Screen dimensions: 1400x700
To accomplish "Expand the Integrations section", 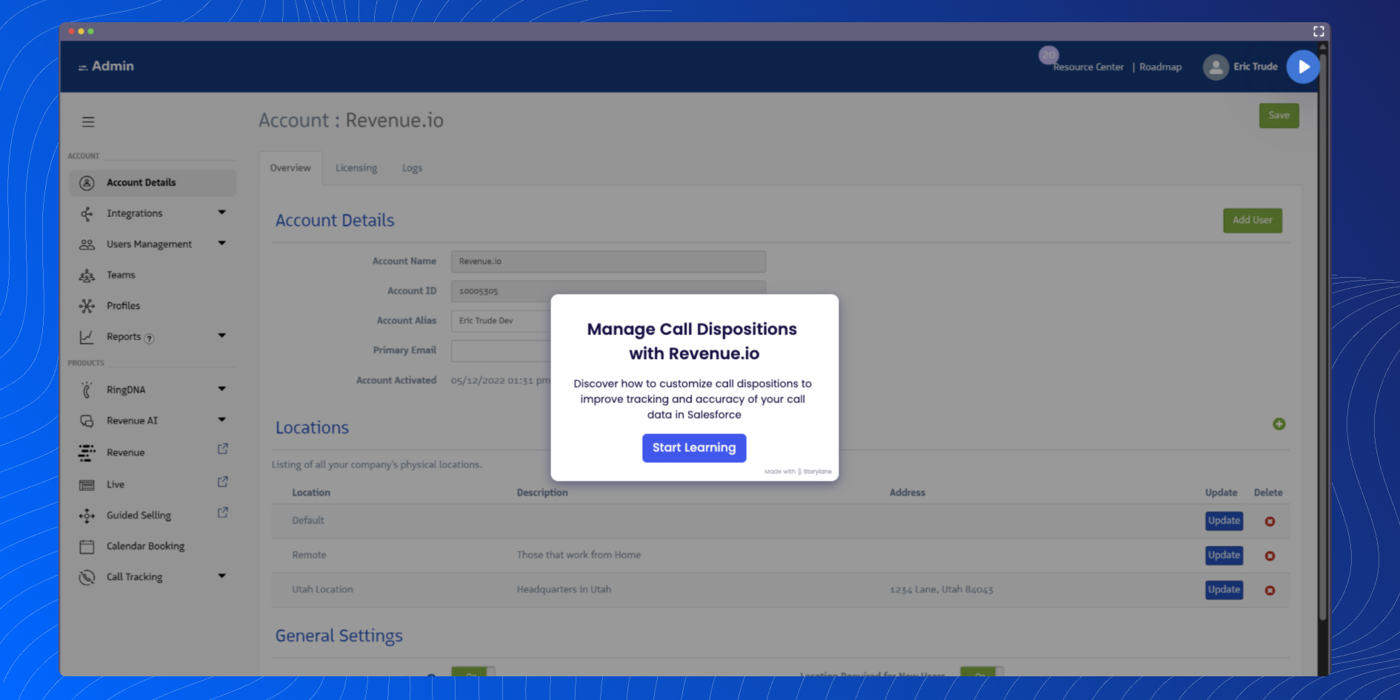I will [x=221, y=213].
